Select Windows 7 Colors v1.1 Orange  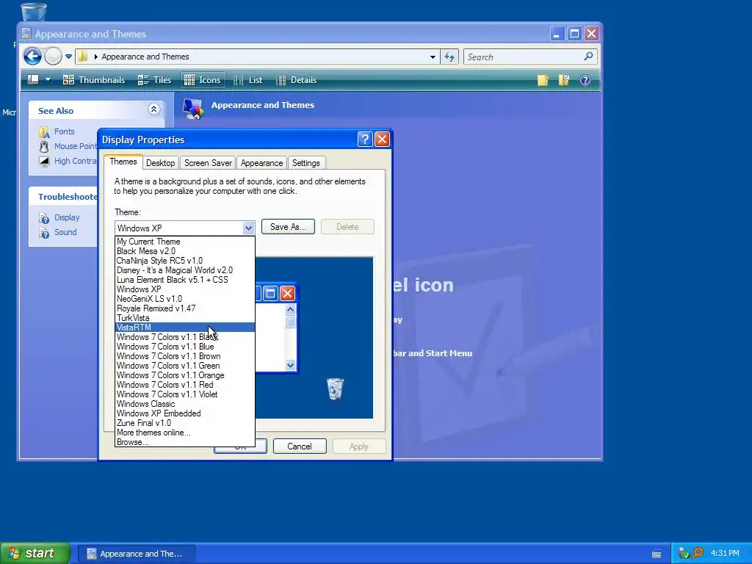[185, 375]
